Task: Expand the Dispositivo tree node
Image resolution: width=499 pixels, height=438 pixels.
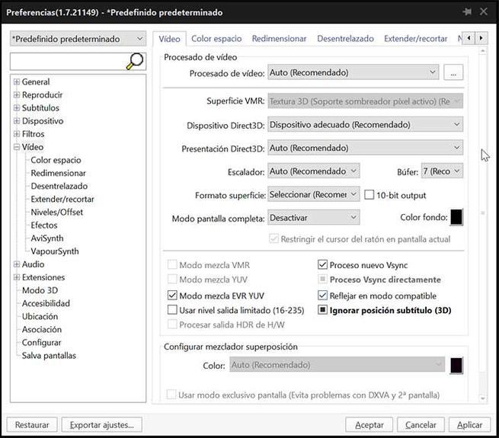Action: [x=17, y=121]
